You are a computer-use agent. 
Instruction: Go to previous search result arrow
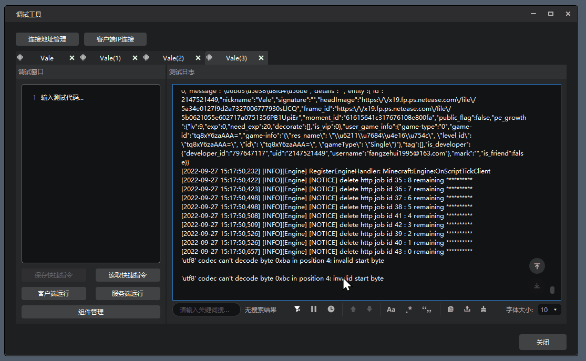click(x=353, y=310)
